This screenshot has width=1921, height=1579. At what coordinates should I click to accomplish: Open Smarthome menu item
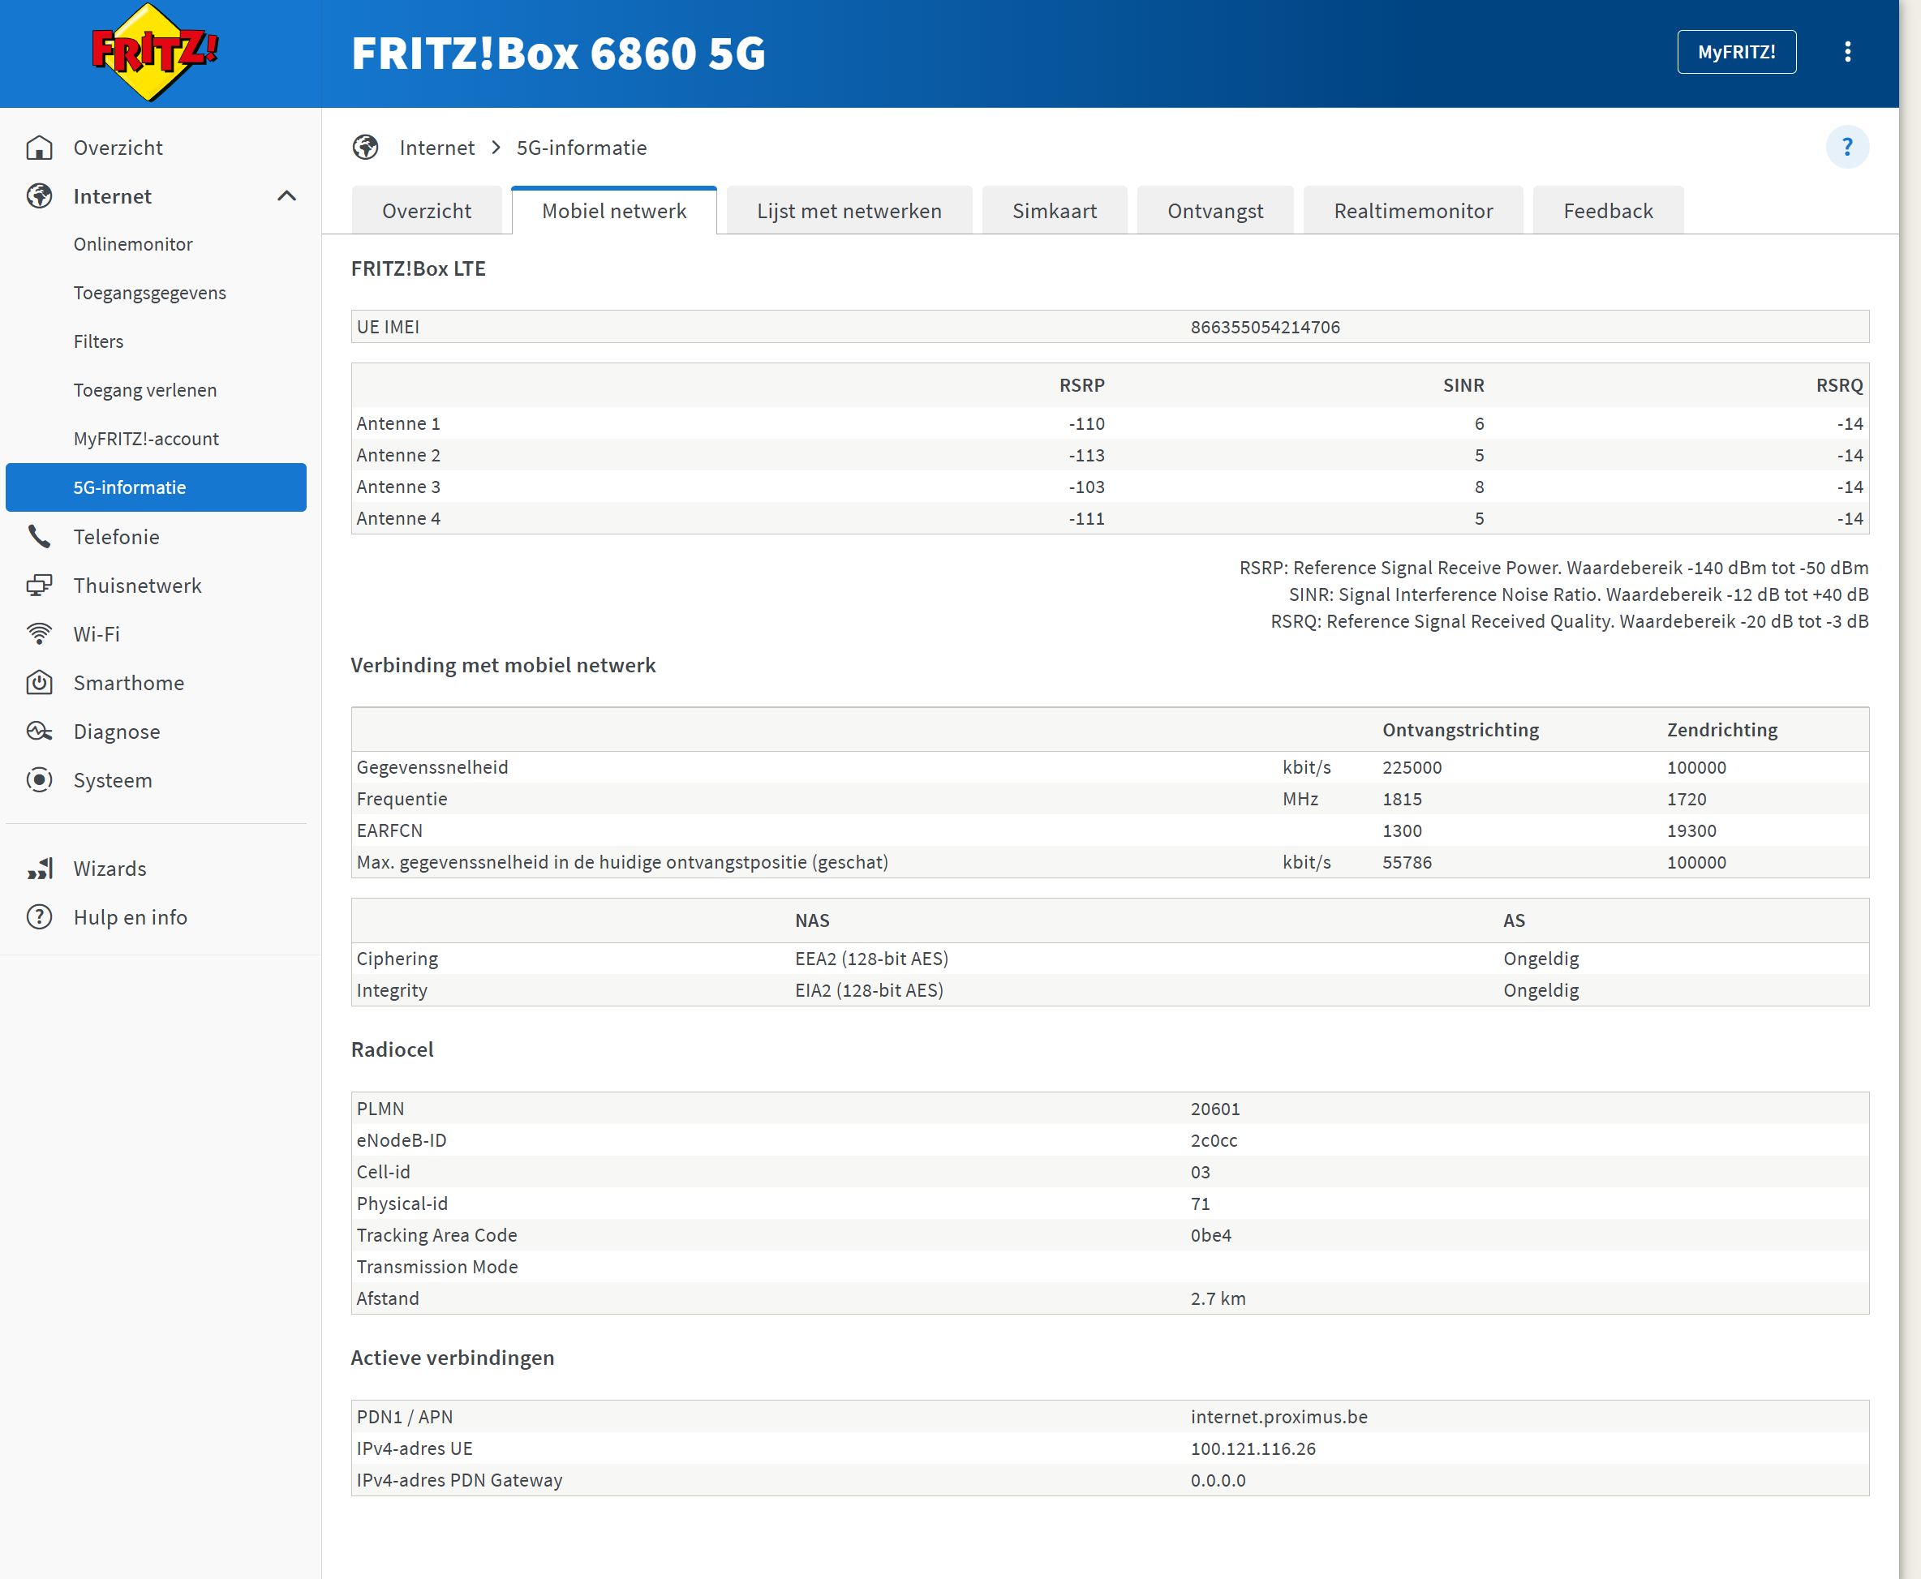tap(129, 683)
